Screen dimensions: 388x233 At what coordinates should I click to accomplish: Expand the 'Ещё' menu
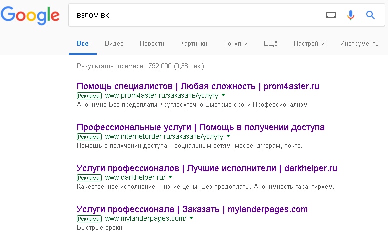click(x=270, y=44)
